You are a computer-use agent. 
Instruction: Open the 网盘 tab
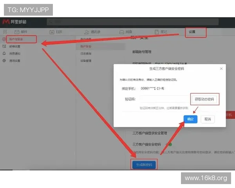click(x=129, y=32)
